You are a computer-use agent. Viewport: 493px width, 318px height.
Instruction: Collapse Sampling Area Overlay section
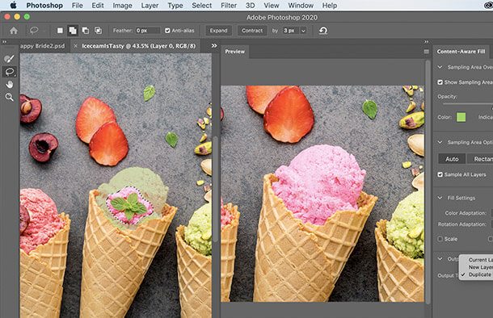pos(440,67)
